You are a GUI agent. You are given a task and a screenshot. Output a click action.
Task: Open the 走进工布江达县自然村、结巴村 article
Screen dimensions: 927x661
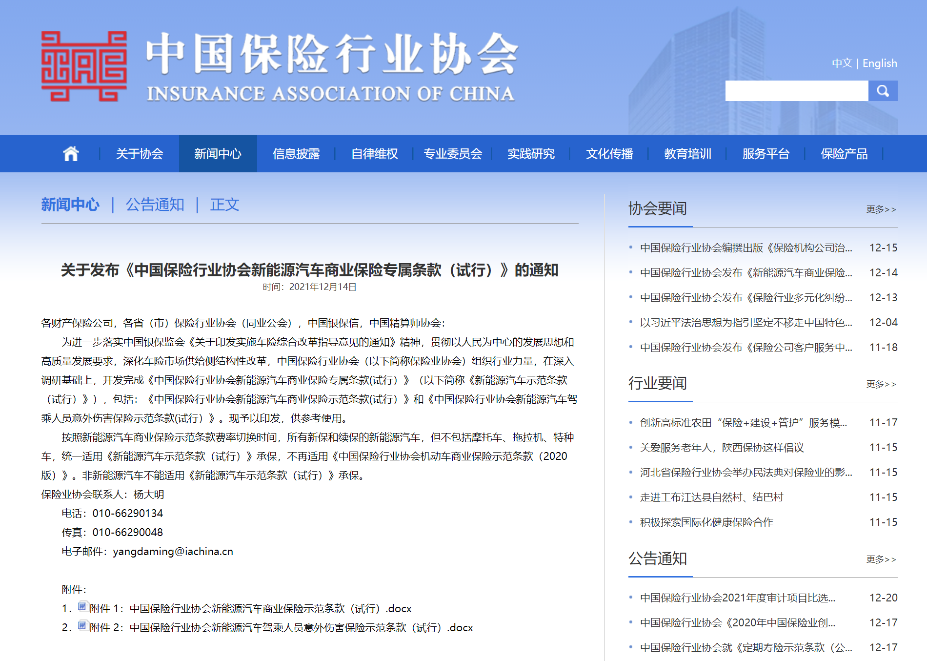point(711,497)
